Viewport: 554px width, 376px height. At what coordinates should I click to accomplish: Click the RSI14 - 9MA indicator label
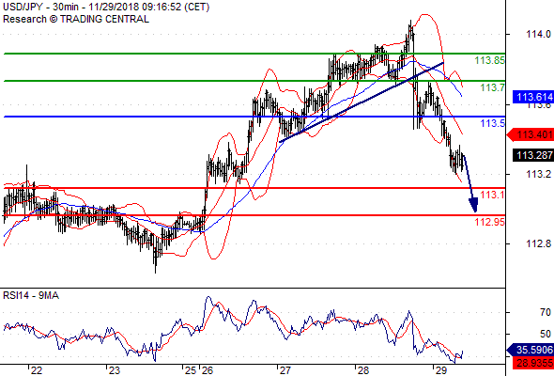pos(31,295)
